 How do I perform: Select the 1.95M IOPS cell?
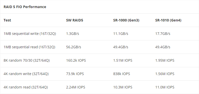pyautogui.click(x=165, y=60)
